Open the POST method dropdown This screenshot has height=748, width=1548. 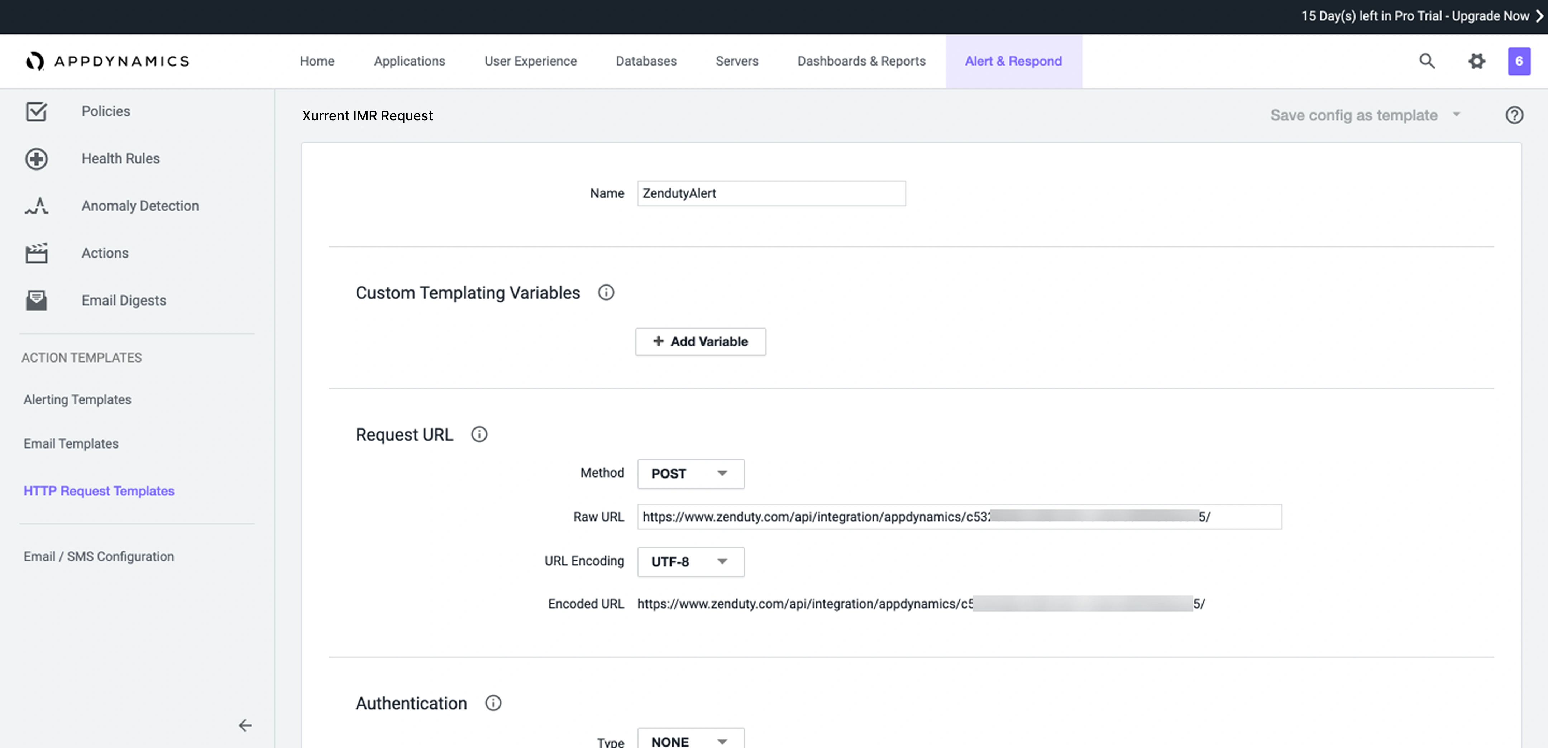click(x=691, y=474)
